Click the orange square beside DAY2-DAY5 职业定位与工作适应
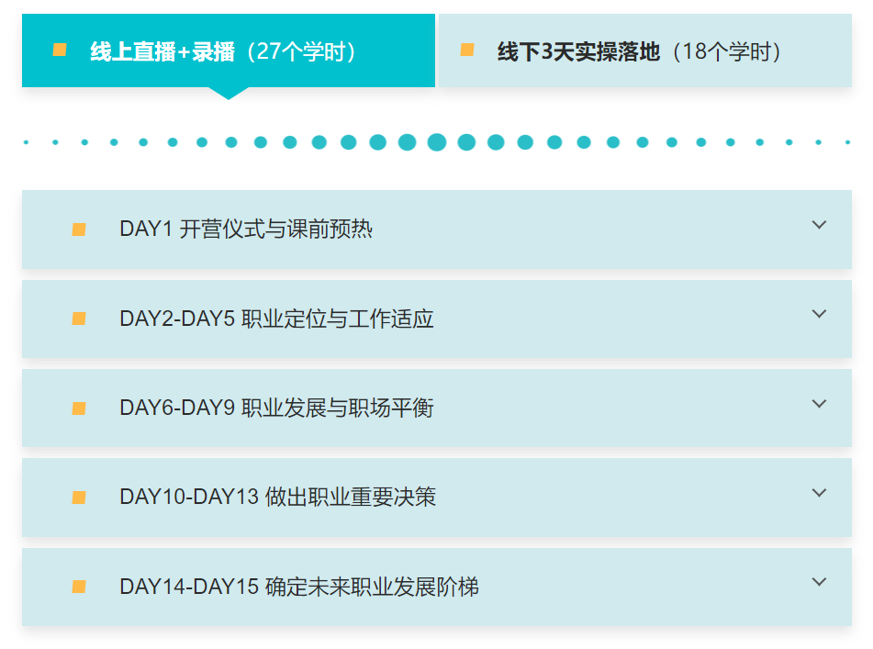Image resolution: width=873 pixels, height=649 pixels. [79, 319]
